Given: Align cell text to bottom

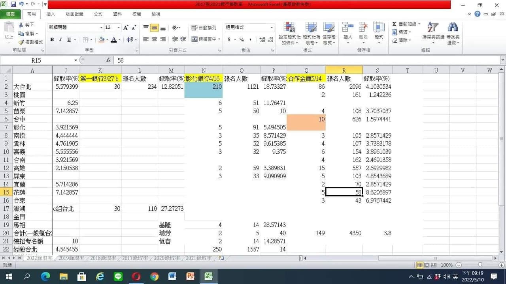Looking at the screenshot, I should [163, 28].
